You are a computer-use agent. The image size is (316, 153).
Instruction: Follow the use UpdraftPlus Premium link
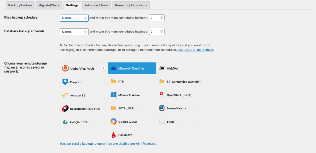tap(196, 50)
